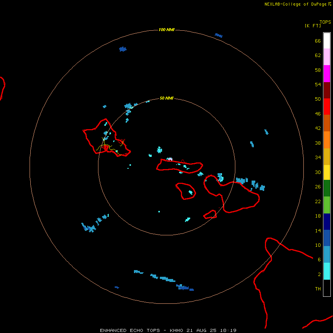
Task: Select the 2 scale label
Action: pos(319,275)
